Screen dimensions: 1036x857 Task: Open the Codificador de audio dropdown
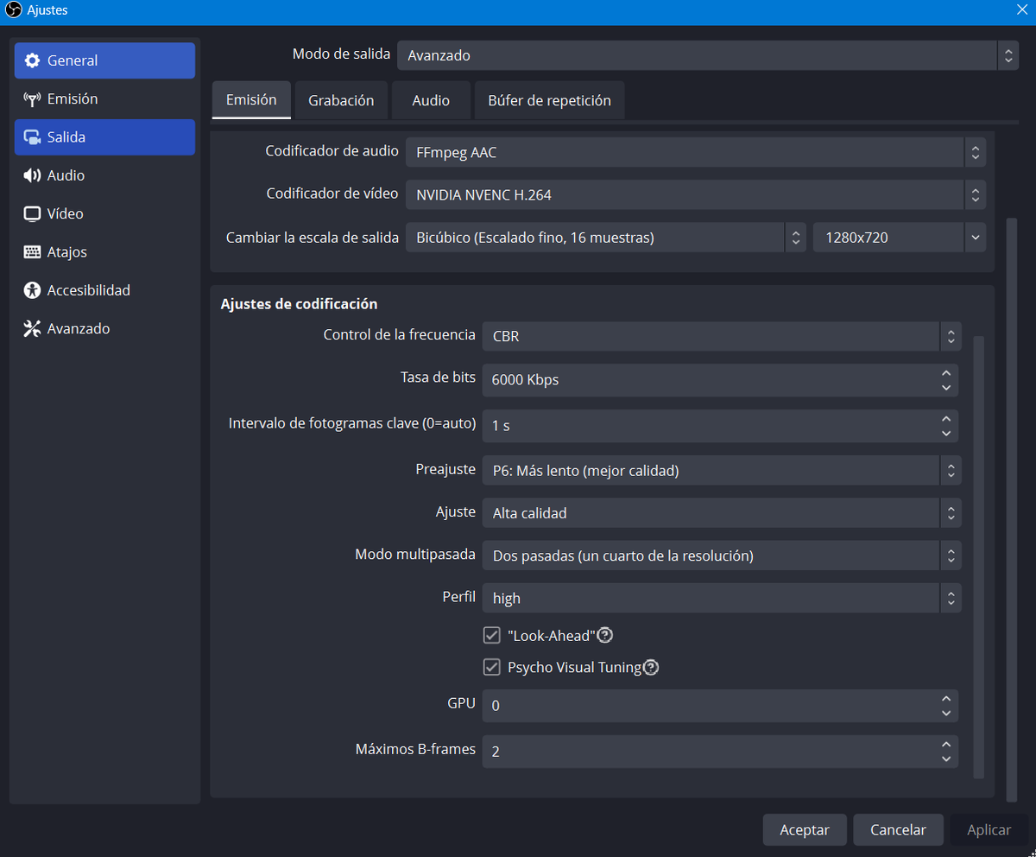pyautogui.click(x=696, y=153)
